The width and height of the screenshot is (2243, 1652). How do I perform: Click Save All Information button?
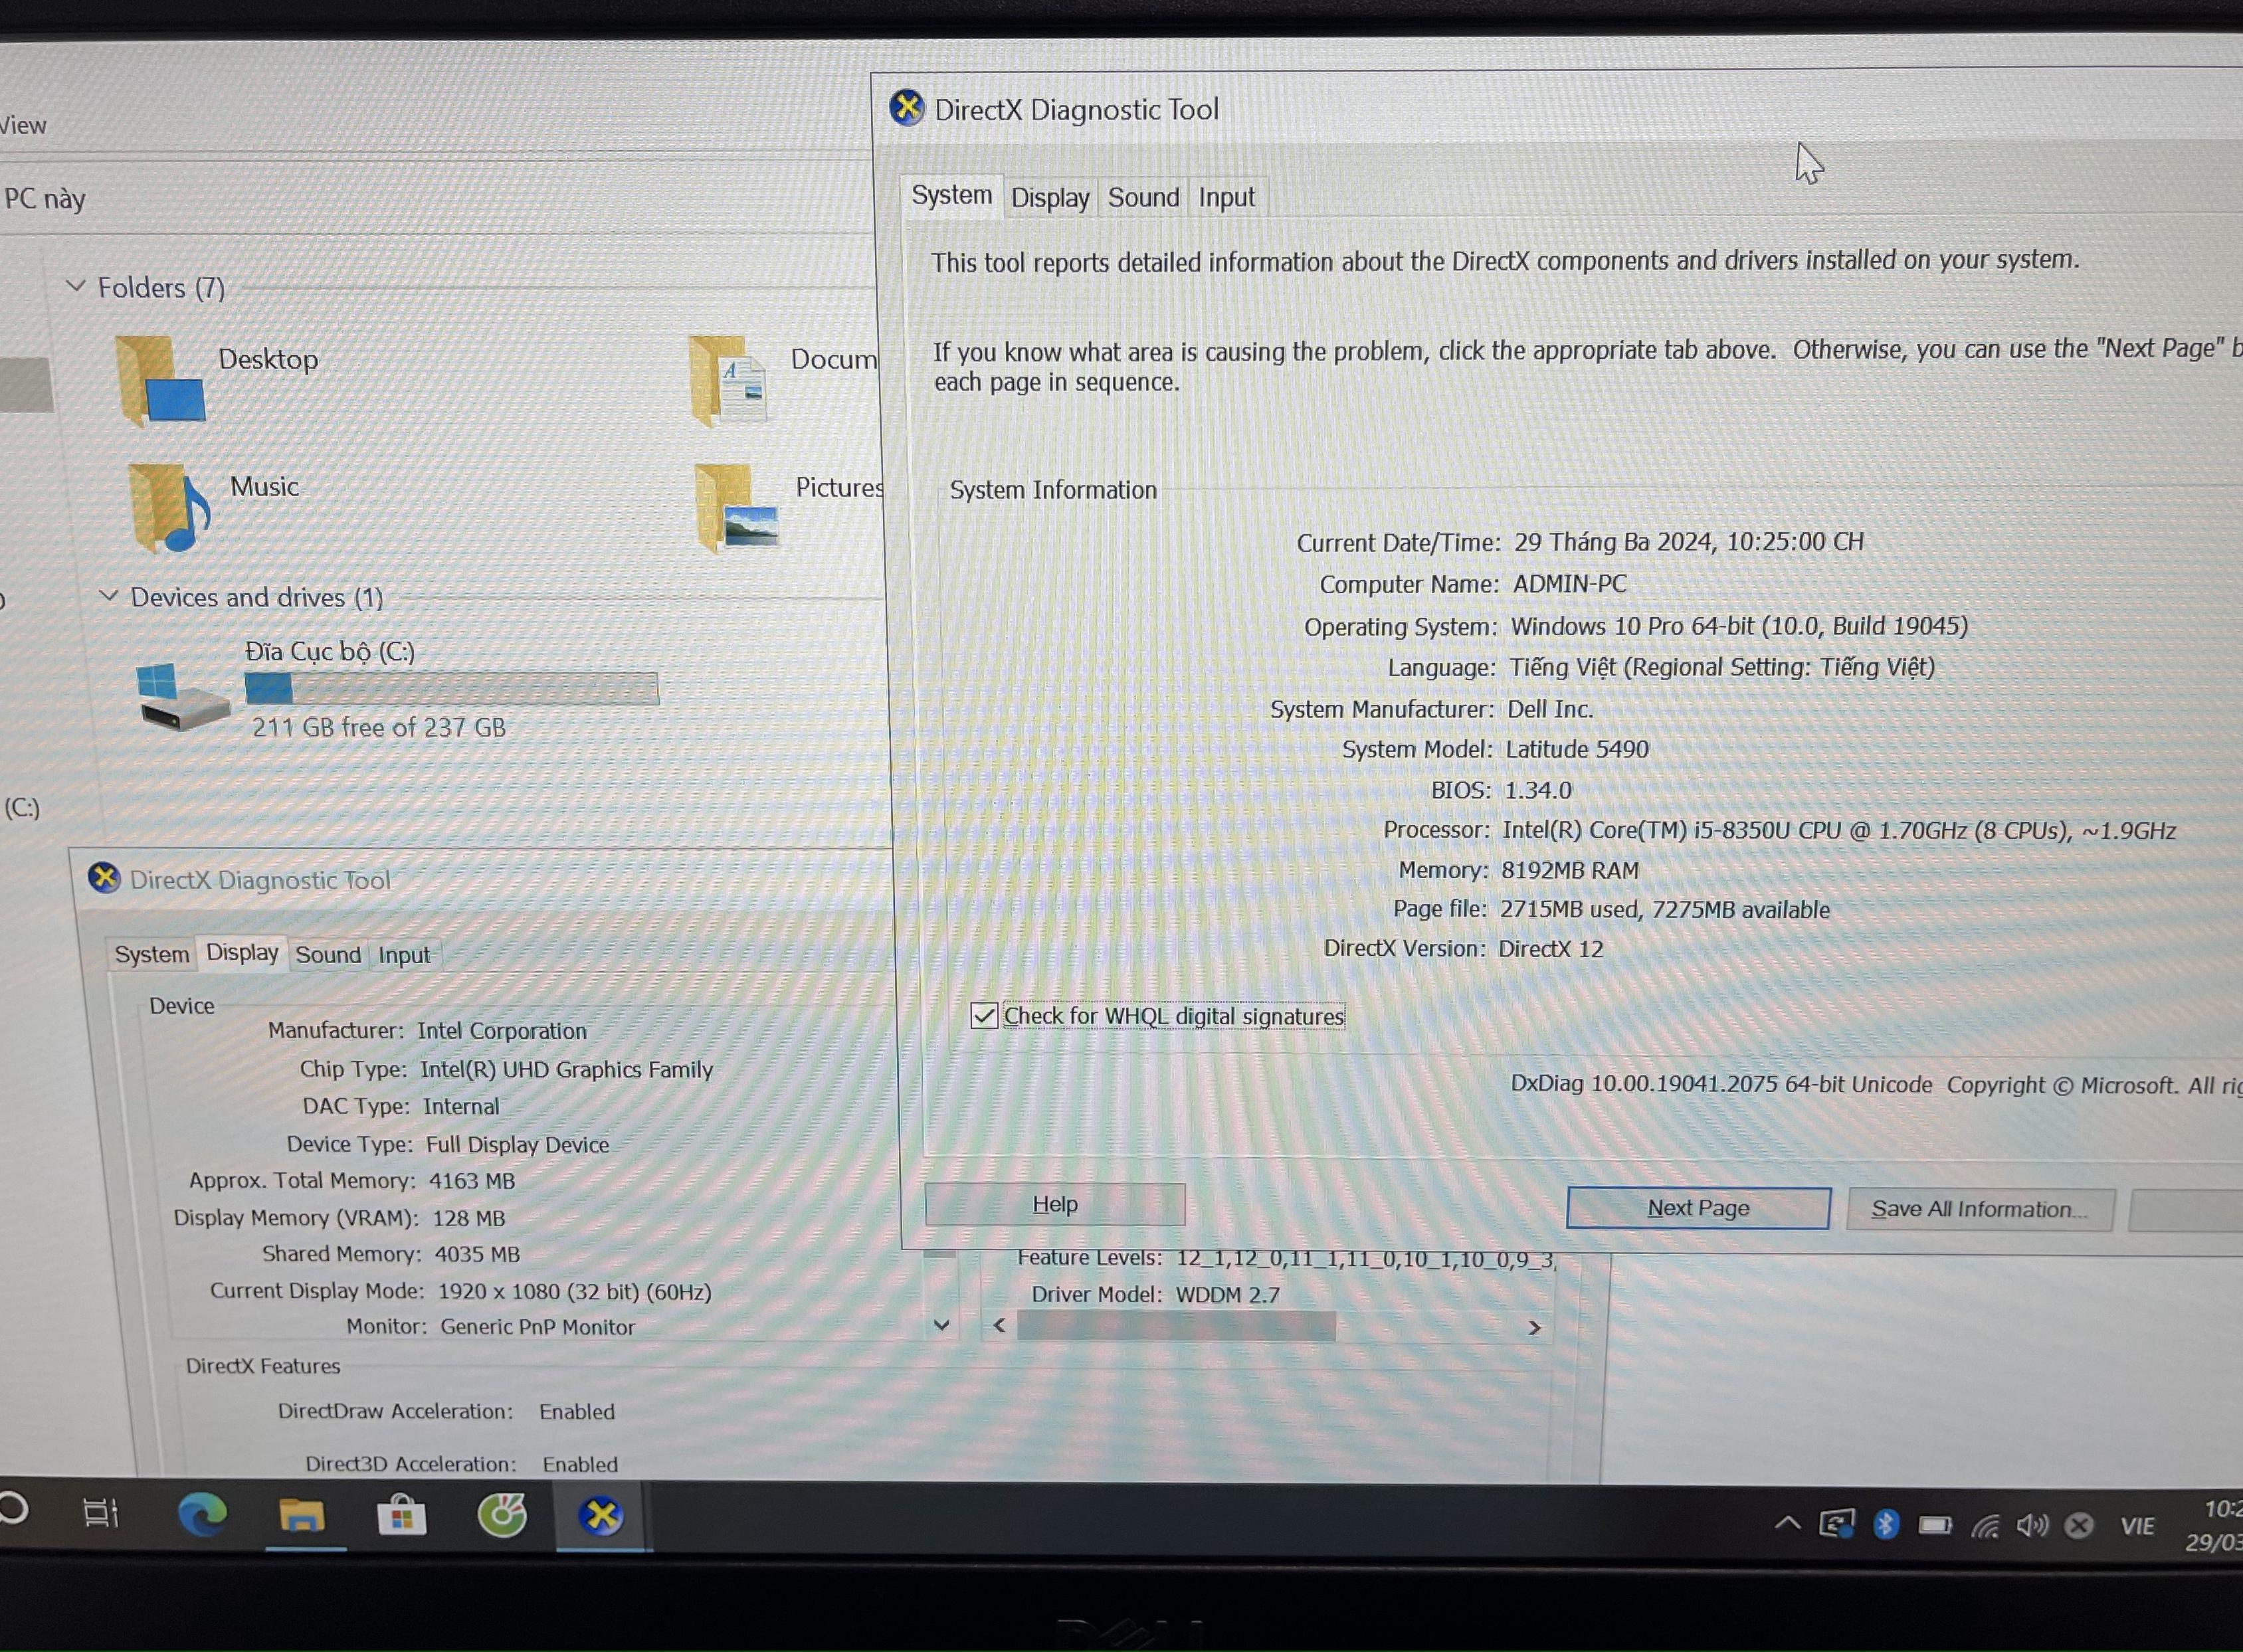pyautogui.click(x=1980, y=1210)
